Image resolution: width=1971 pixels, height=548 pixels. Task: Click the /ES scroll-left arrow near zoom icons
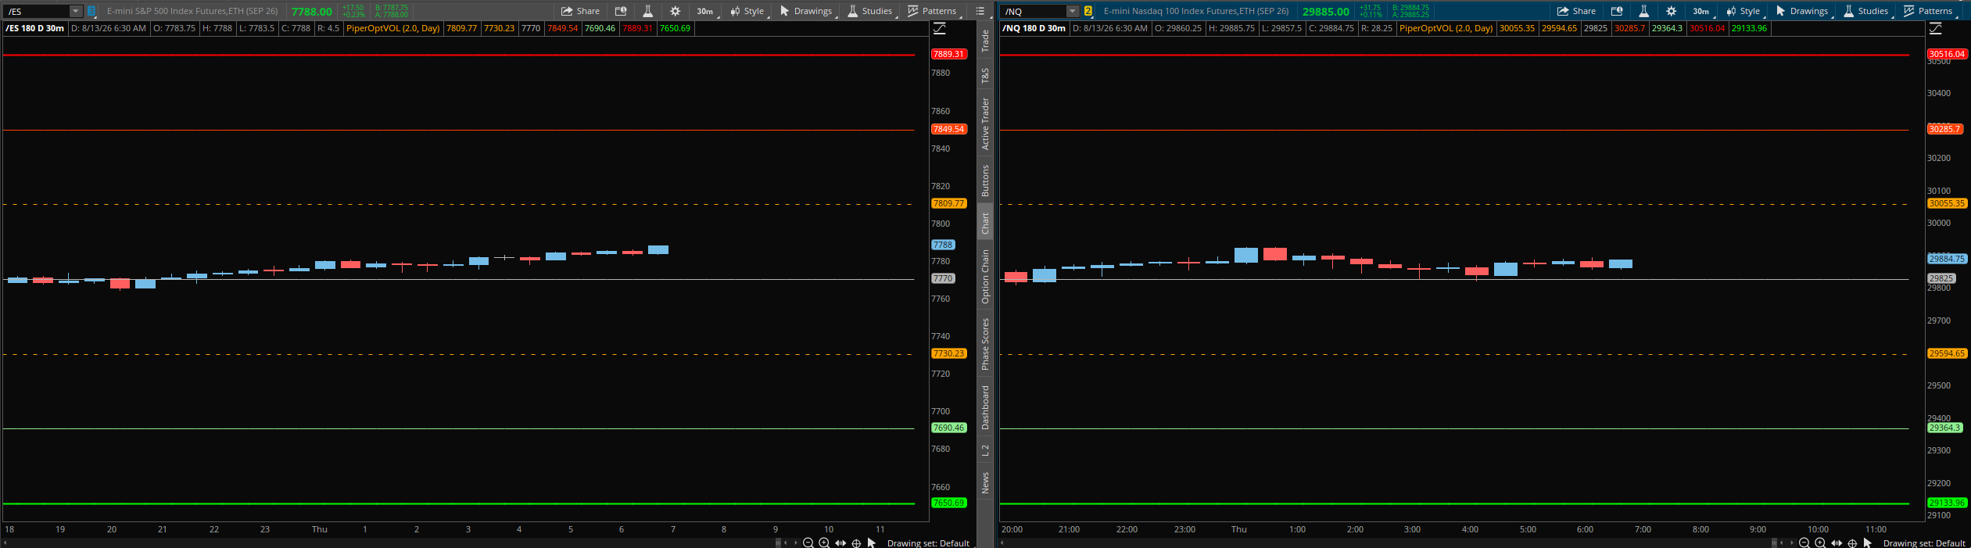[786, 543]
